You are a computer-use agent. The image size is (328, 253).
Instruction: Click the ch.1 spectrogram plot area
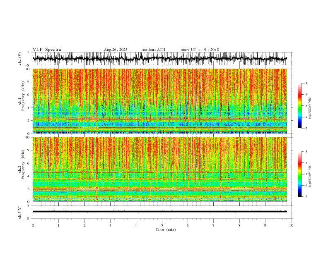pos(159,101)
